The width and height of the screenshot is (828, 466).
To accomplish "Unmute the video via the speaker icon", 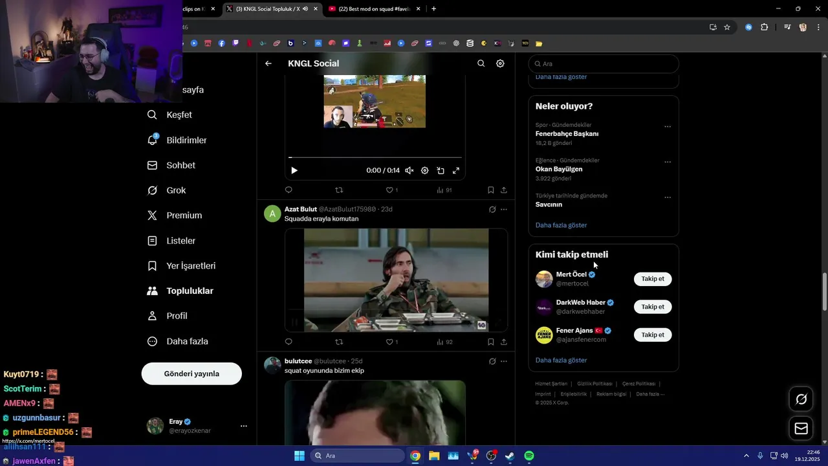I will [409, 170].
